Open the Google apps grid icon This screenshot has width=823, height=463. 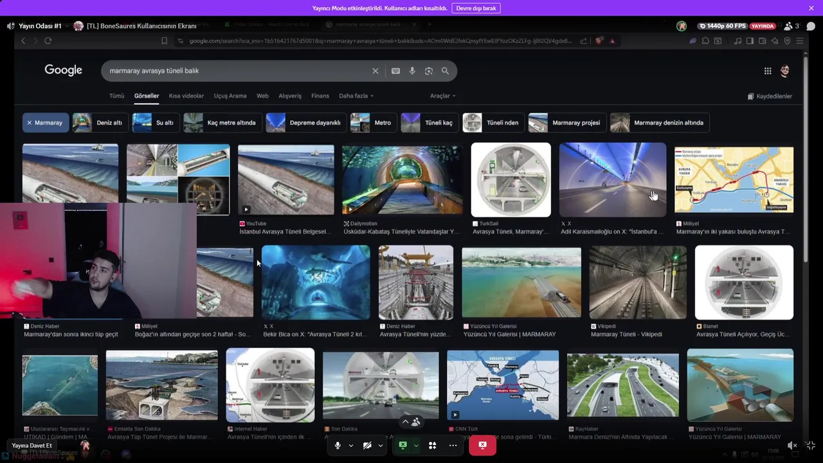pyautogui.click(x=768, y=71)
